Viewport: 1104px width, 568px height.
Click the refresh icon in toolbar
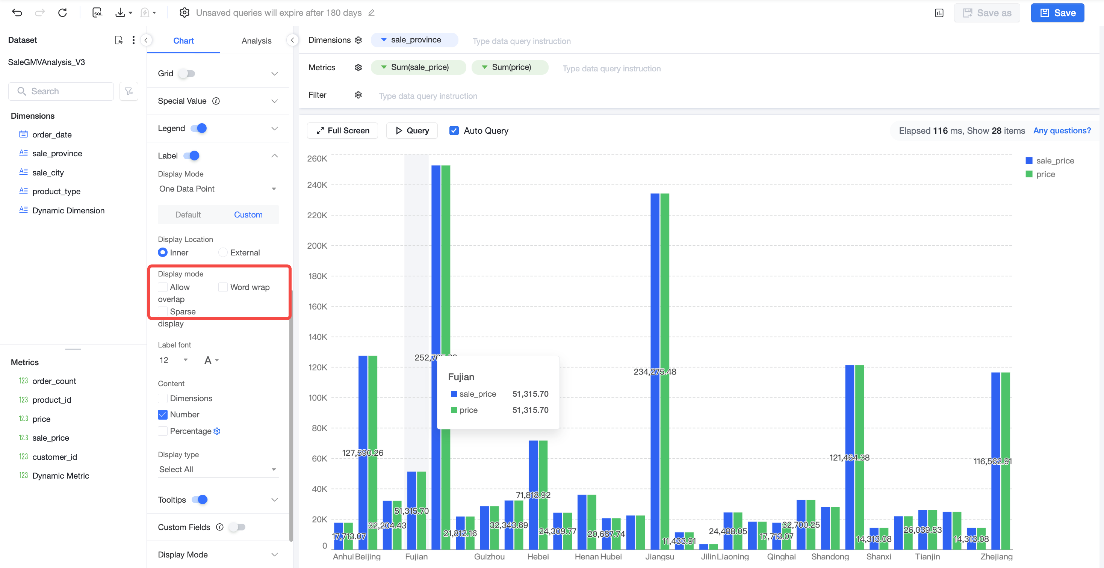[63, 13]
